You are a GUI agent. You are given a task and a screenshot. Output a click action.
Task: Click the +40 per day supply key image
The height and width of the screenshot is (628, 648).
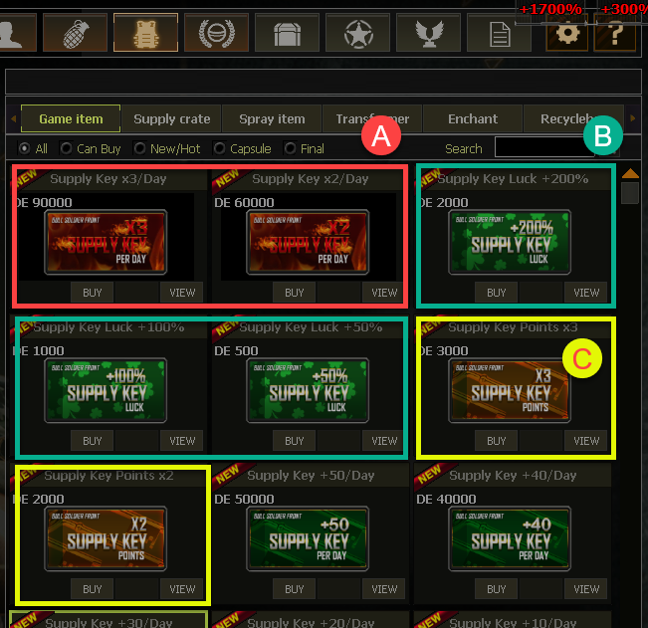coord(510,538)
